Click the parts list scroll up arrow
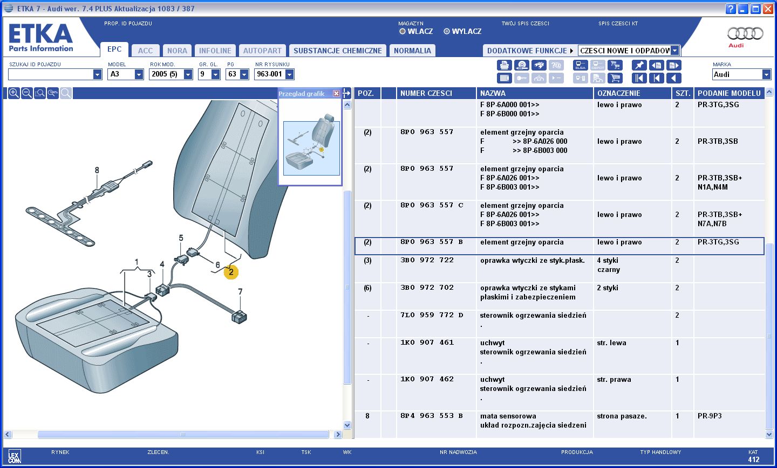Screen dimensions: 777x468 [769, 92]
